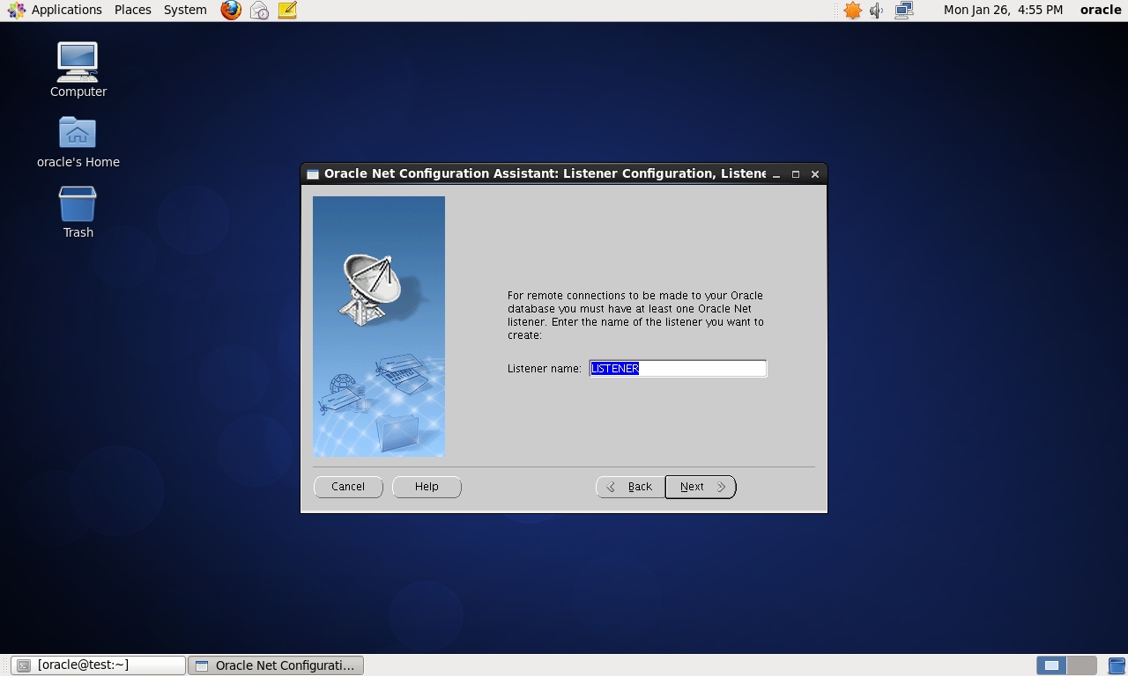This screenshot has height=676, width=1128.
Task: Close the Oracle Net Configuration window
Action: pyautogui.click(x=815, y=174)
